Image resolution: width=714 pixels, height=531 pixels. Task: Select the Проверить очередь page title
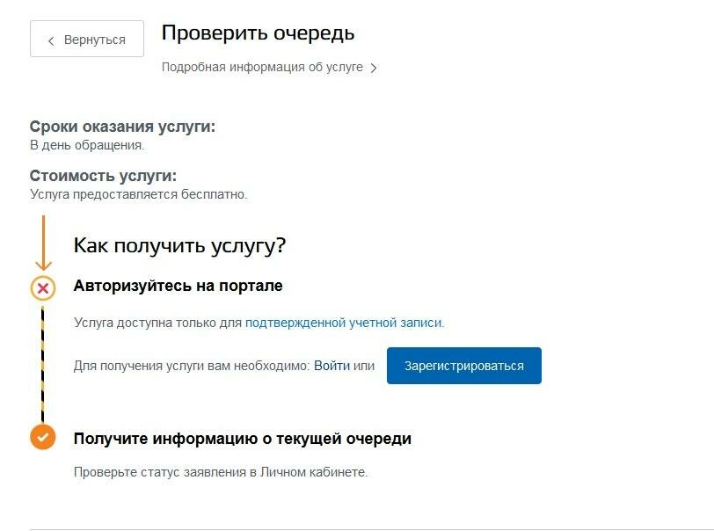[259, 33]
